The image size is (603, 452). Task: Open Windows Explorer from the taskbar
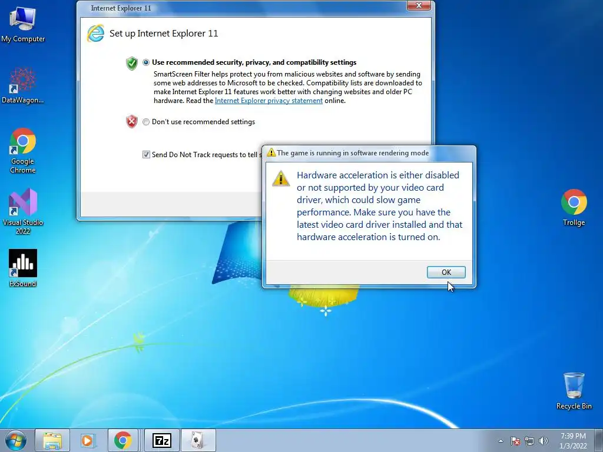click(52, 440)
